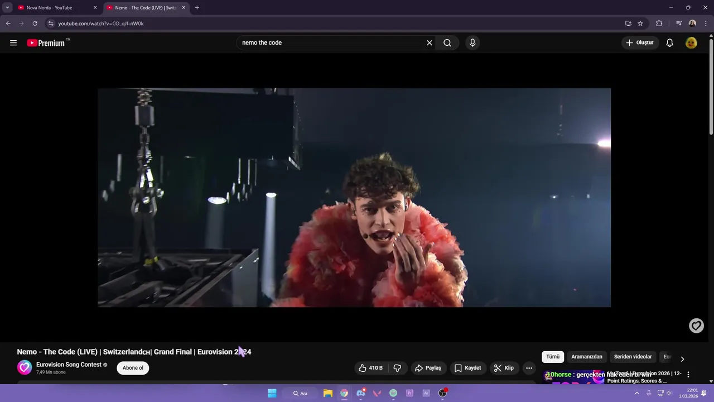
Task: Open Premiere Pro from taskbar
Action: [410, 393]
